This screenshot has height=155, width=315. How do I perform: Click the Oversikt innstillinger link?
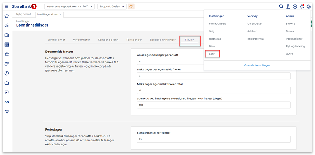257,65
